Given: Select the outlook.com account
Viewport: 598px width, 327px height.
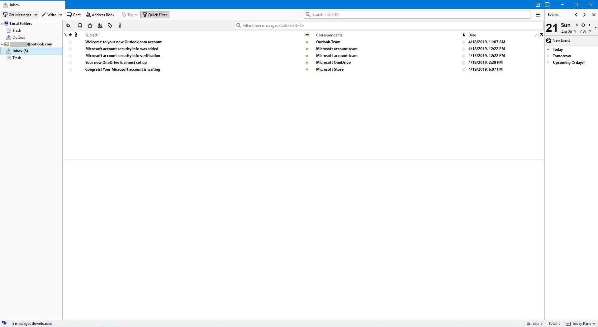Looking at the screenshot, I should pos(31,44).
